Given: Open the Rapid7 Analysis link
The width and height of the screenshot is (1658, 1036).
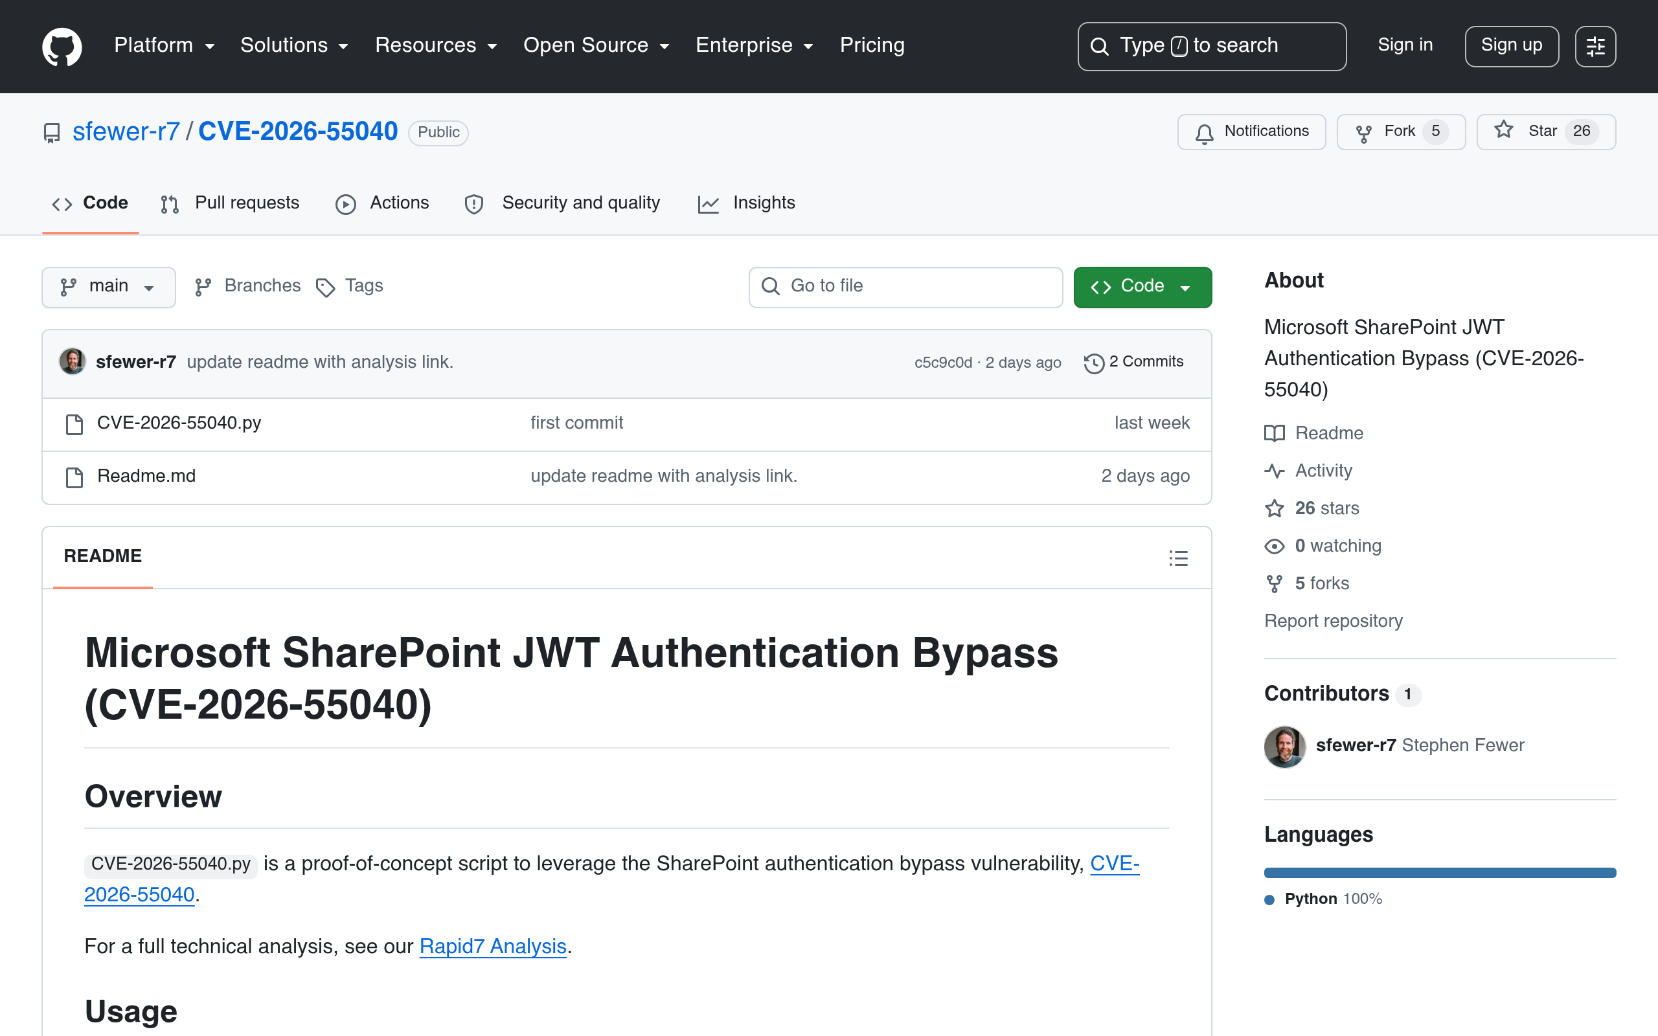Looking at the screenshot, I should tap(493, 946).
